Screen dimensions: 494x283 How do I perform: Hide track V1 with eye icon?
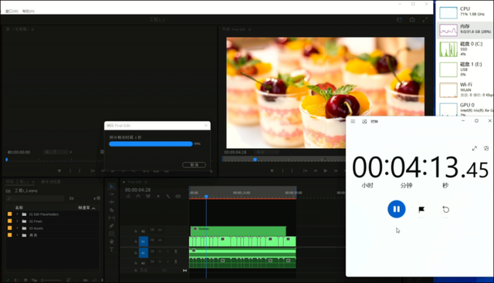tap(160, 240)
